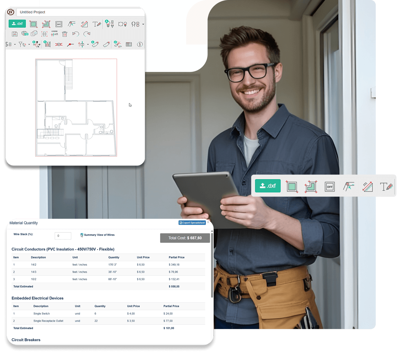The width and height of the screenshot is (399, 353).
Task: Open dropdown next to the 3D conduit tool
Action: [x=88, y=44]
